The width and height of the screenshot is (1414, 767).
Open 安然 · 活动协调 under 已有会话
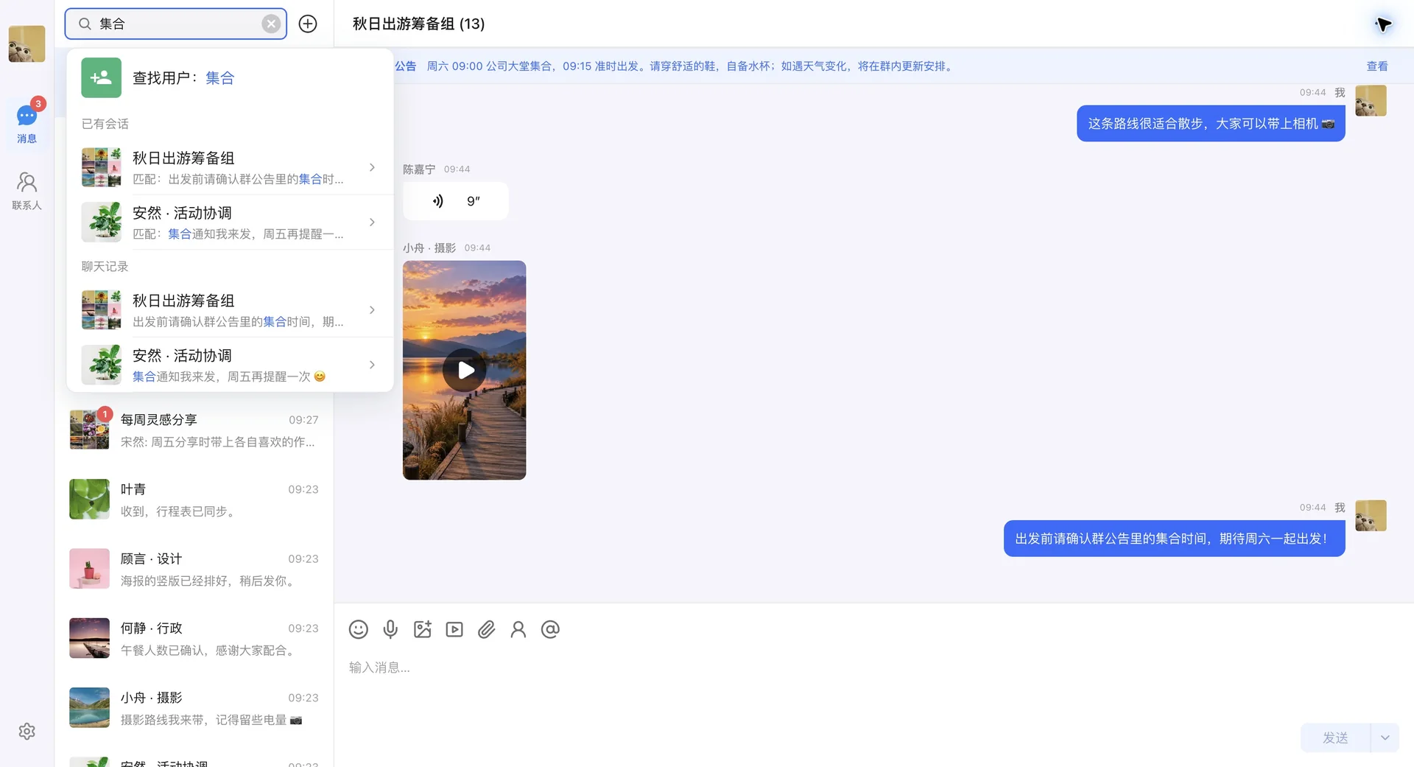[230, 222]
